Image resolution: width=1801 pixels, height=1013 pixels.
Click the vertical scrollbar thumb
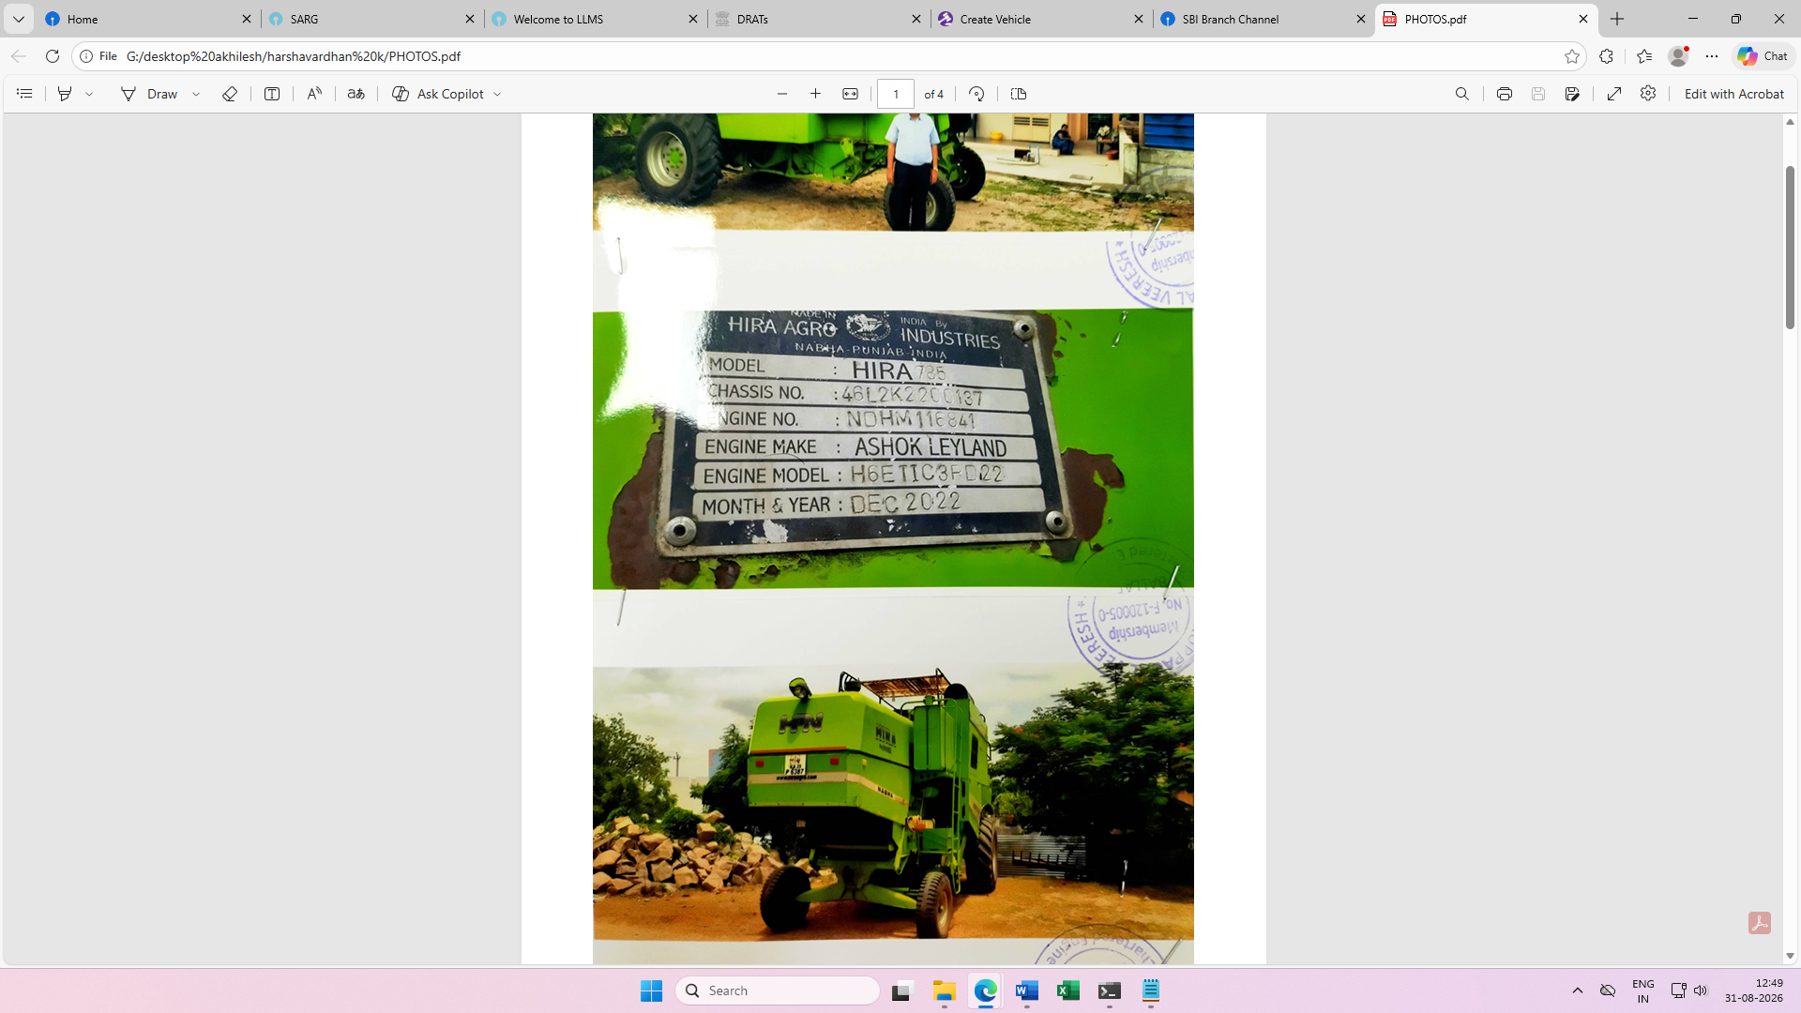(1790, 247)
